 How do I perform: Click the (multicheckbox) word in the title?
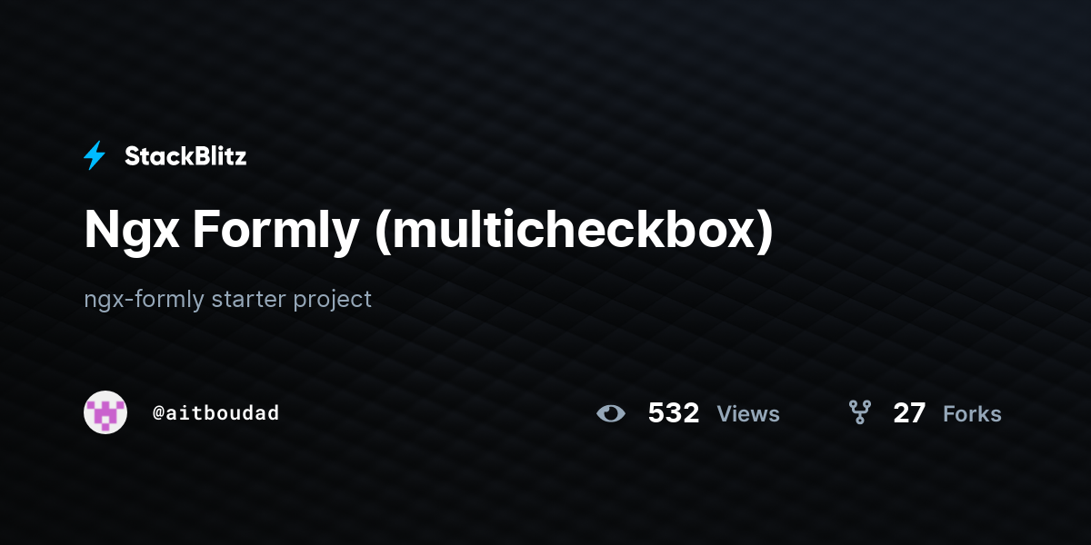pos(574,230)
